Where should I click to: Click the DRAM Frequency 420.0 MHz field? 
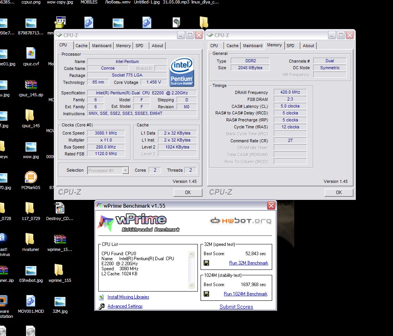(290, 92)
